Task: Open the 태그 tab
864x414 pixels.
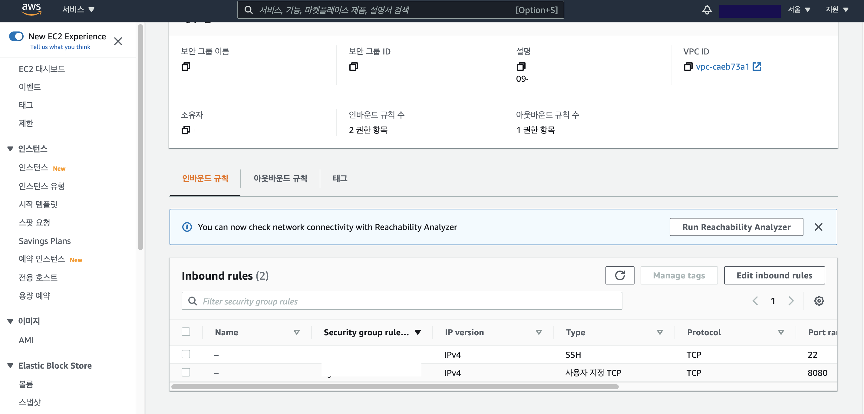Action: 340,178
